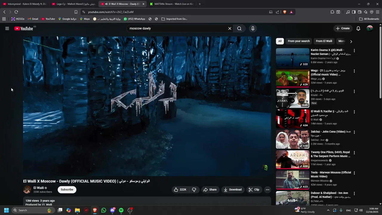Open YouTube notifications bell
382x215 pixels.
pos(358,28)
